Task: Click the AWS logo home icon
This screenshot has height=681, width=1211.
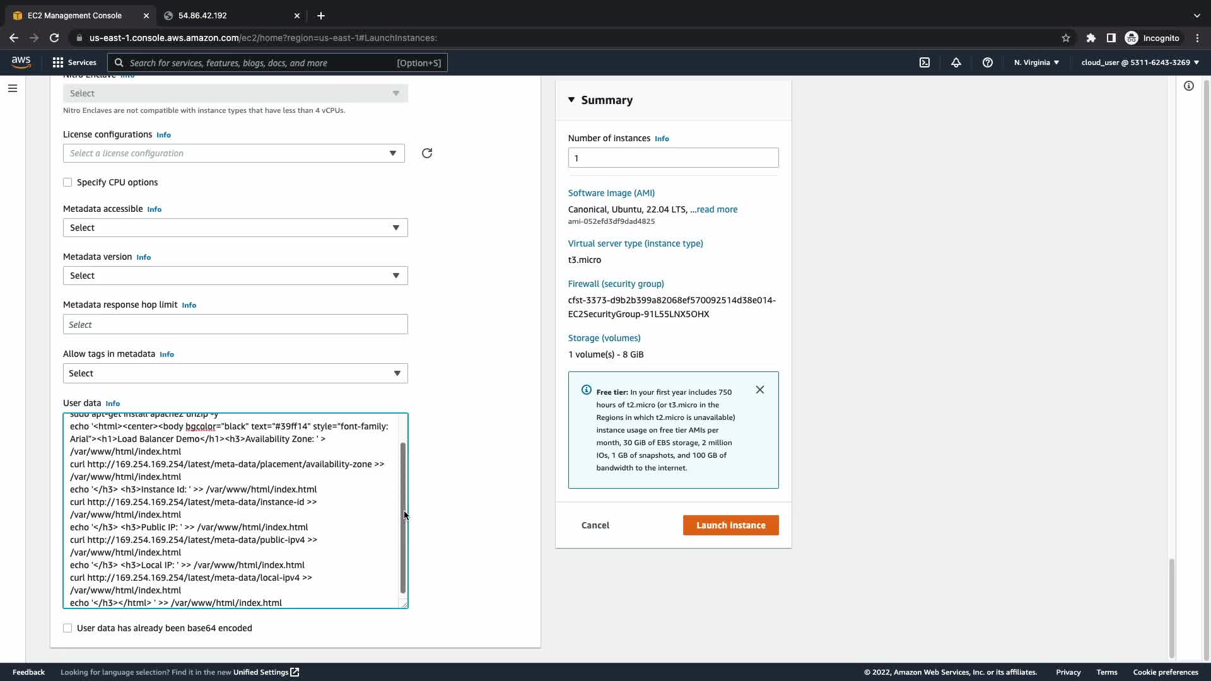Action: 21,62
